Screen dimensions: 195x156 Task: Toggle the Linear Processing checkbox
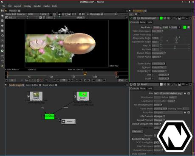coord(153,35)
